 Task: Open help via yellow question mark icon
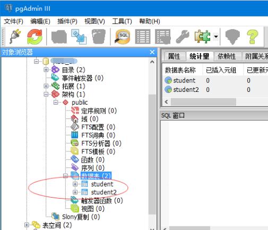[x=252, y=37]
